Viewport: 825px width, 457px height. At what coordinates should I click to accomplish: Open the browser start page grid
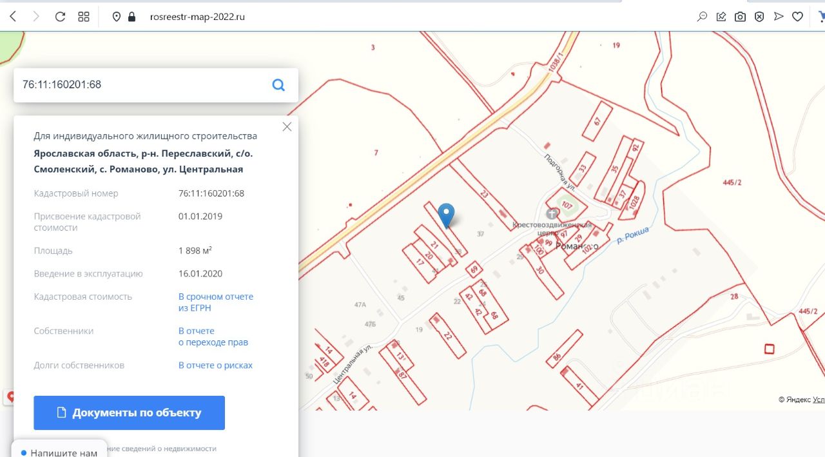tap(84, 17)
